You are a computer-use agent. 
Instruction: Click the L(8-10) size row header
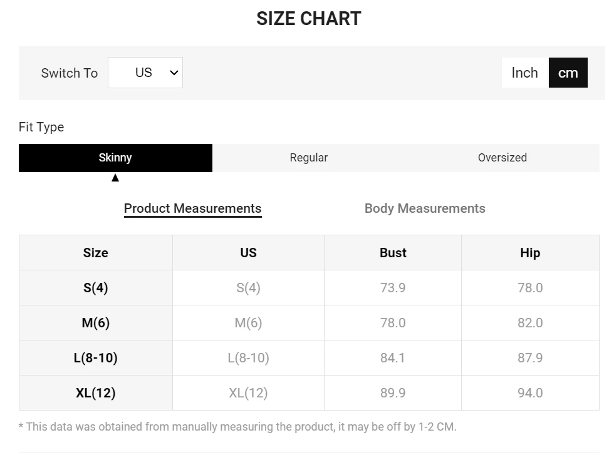[95, 358]
